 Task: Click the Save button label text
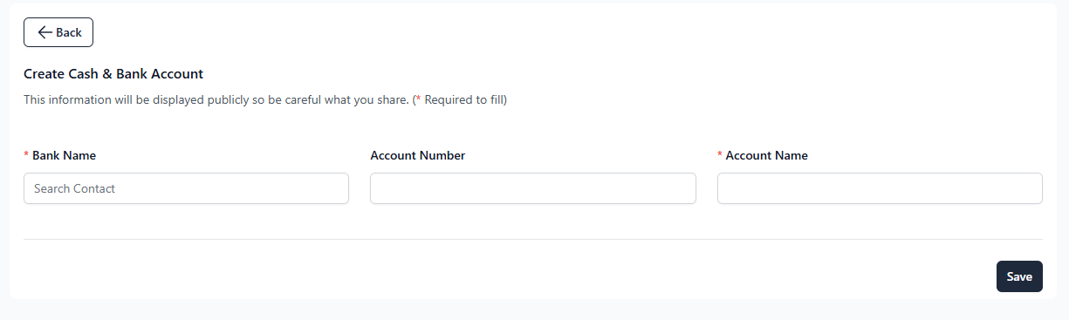click(1019, 276)
